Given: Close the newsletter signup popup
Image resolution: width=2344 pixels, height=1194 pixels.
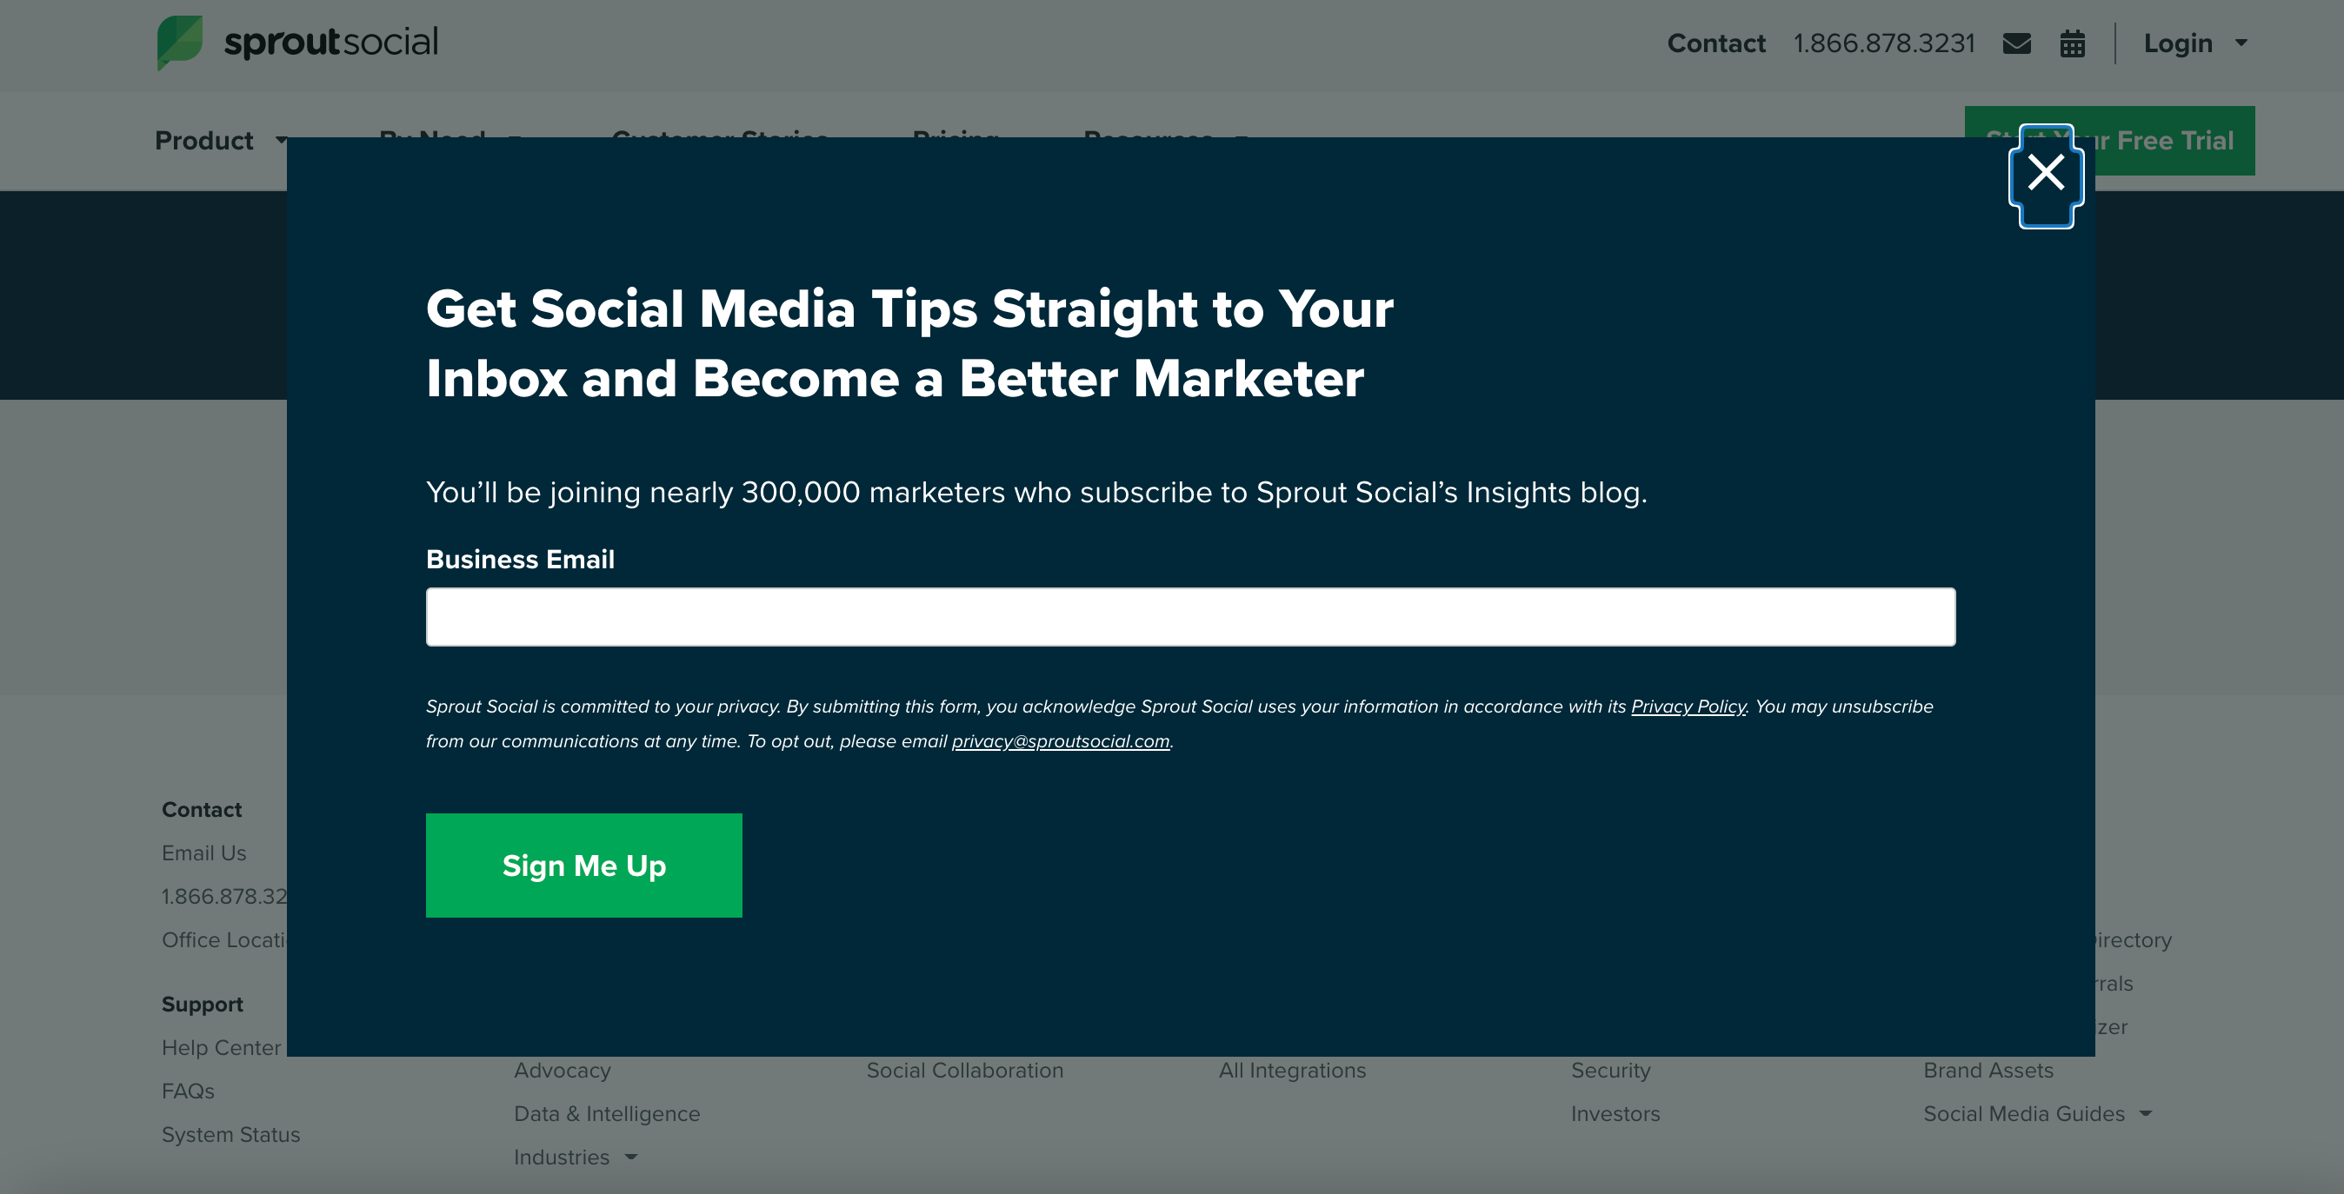Looking at the screenshot, I should pos(2046,173).
